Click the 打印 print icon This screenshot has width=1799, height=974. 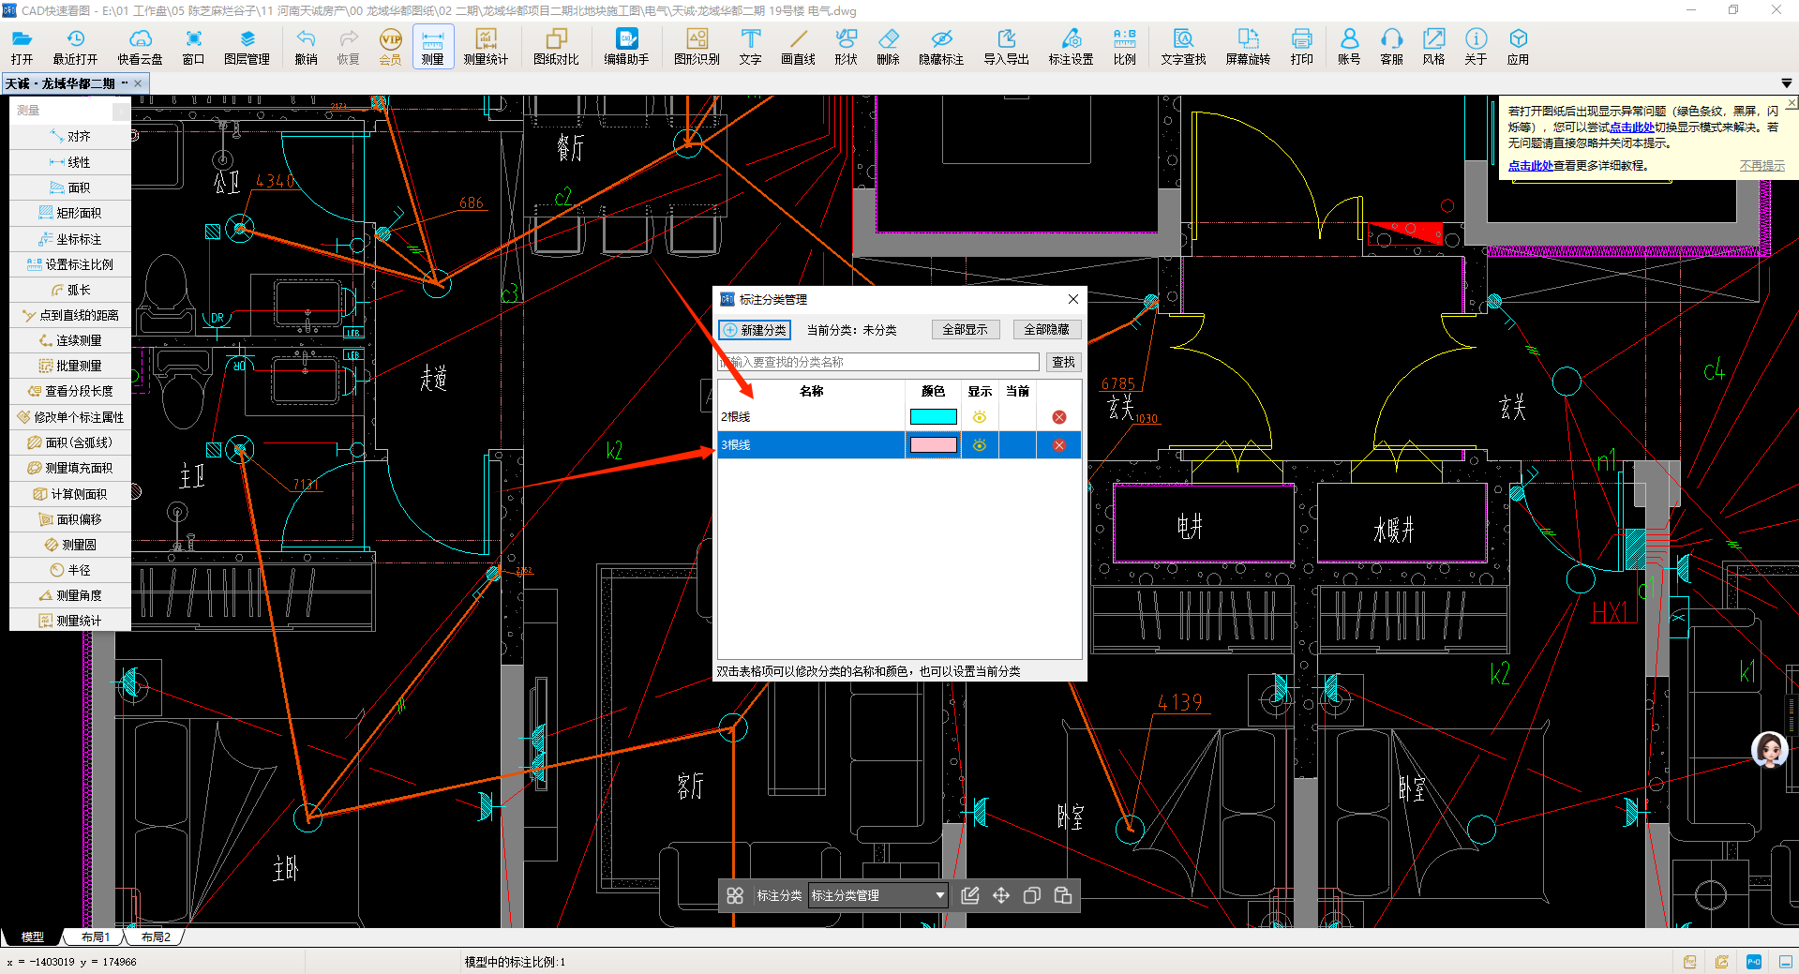pyautogui.click(x=1301, y=46)
